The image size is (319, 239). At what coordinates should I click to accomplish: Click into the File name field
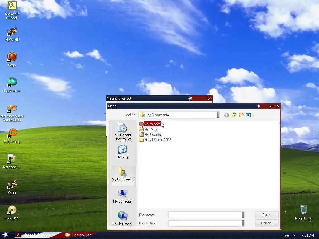pos(205,215)
